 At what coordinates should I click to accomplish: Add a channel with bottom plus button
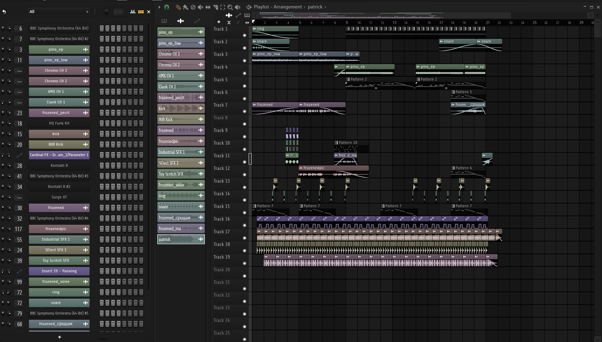click(60, 337)
